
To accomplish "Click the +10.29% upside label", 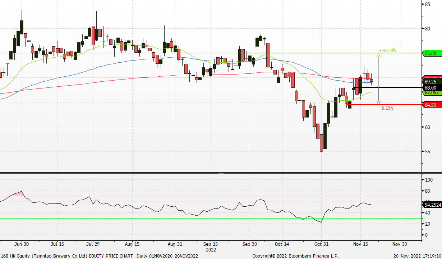I will [387, 51].
